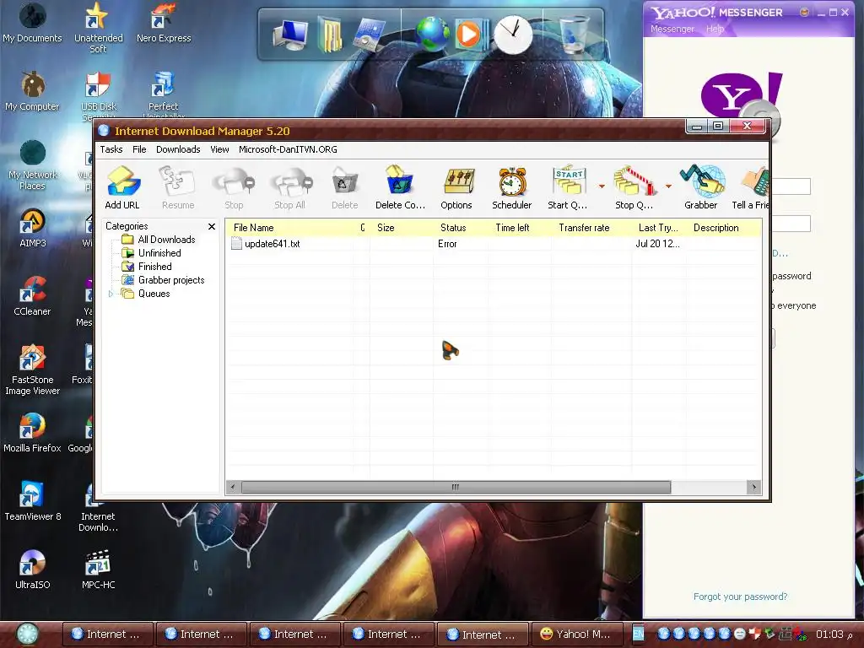Open the Microsoft-DanITVN.ORG menu
The image size is (864, 648).
coord(288,149)
